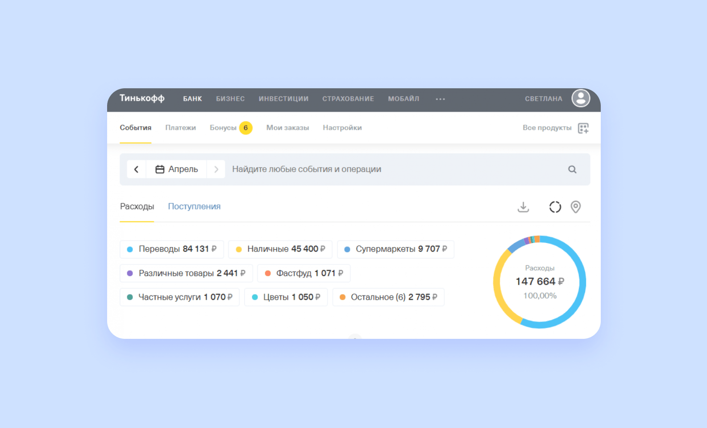Click the 100,00% label in chart
707x428 pixels.
tap(540, 296)
